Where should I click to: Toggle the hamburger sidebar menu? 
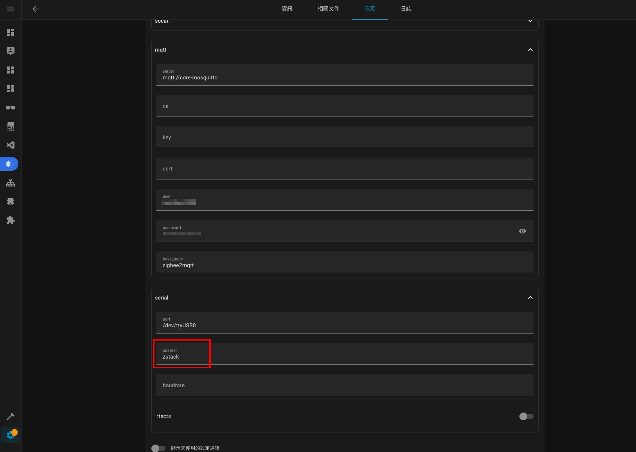[x=11, y=9]
